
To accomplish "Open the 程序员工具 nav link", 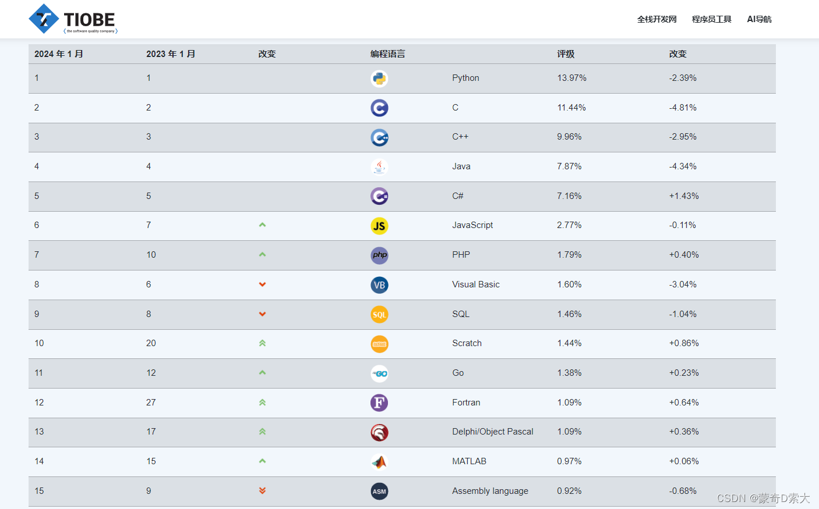I will [x=712, y=19].
